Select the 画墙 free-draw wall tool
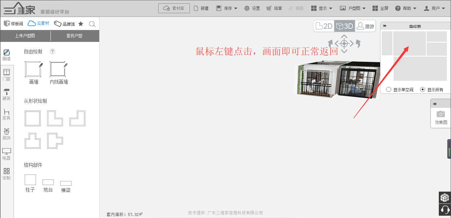This screenshot has height=218, width=451. [33, 70]
